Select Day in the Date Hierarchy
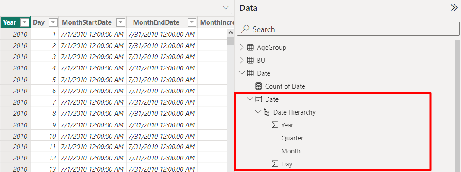461x172 pixels. click(x=287, y=164)
